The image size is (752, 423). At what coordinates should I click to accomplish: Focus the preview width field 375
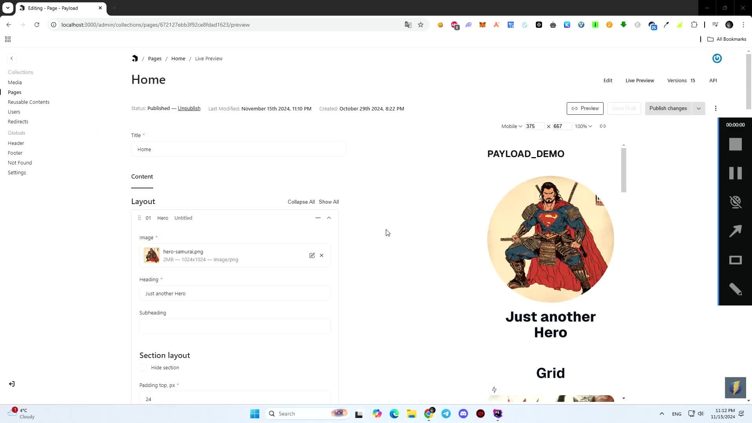click(x=534, y=126)
